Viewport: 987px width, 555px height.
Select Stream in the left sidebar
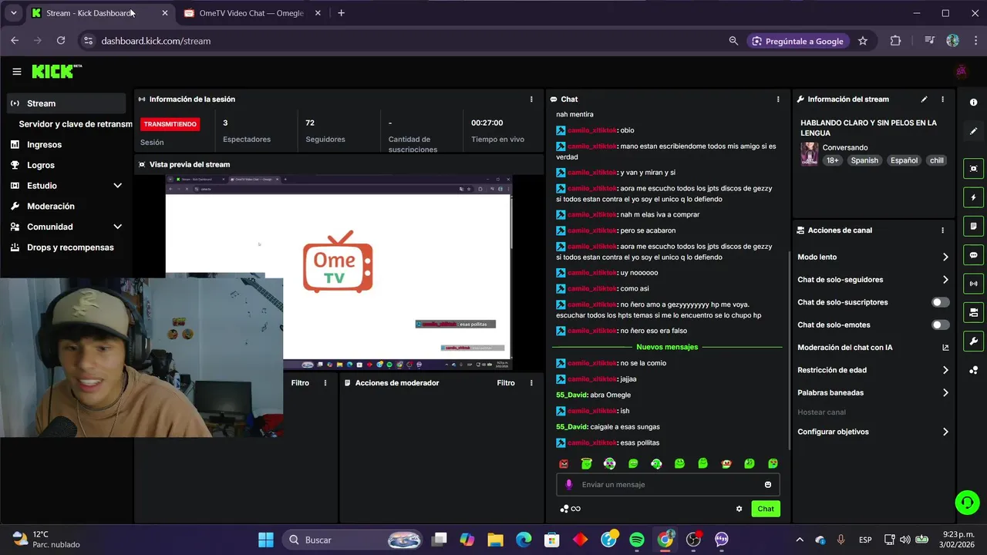tap(67, 103)
